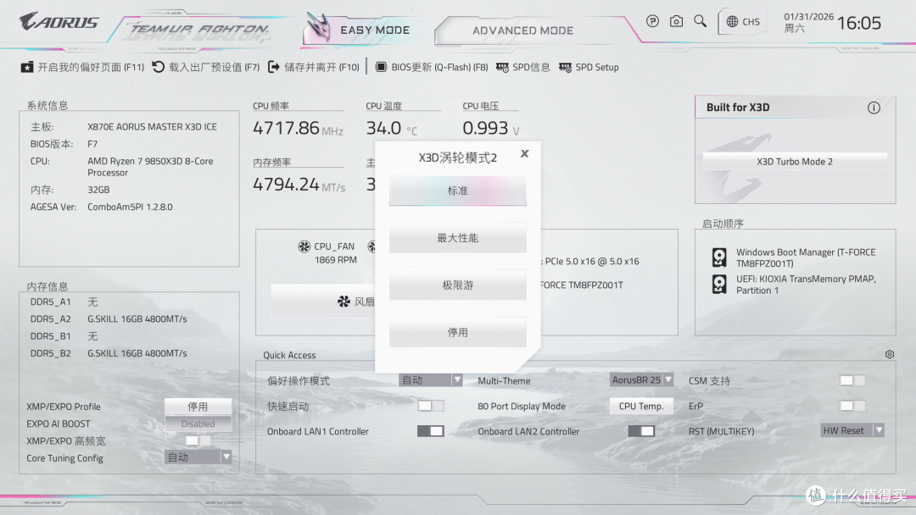
Task: Toggle XMP/EXPO 高频宽 switch
Action: (x=198, y=440)
